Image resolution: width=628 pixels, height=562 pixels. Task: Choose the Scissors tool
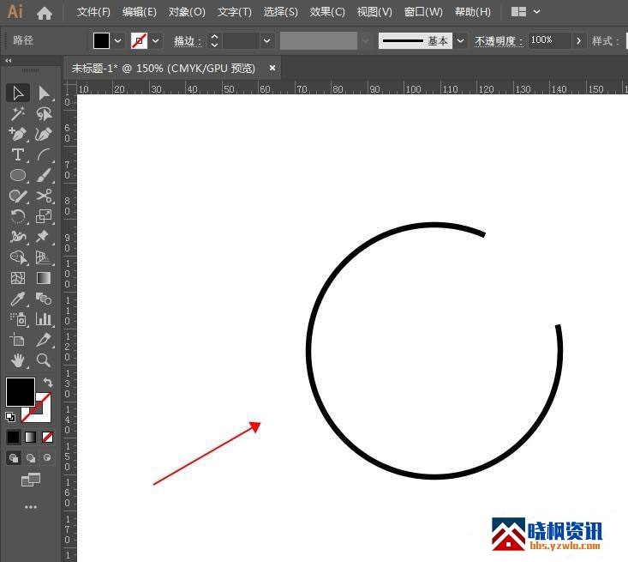click(44, 196)
